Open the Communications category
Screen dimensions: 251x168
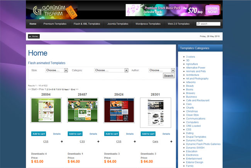click(196, 119)
